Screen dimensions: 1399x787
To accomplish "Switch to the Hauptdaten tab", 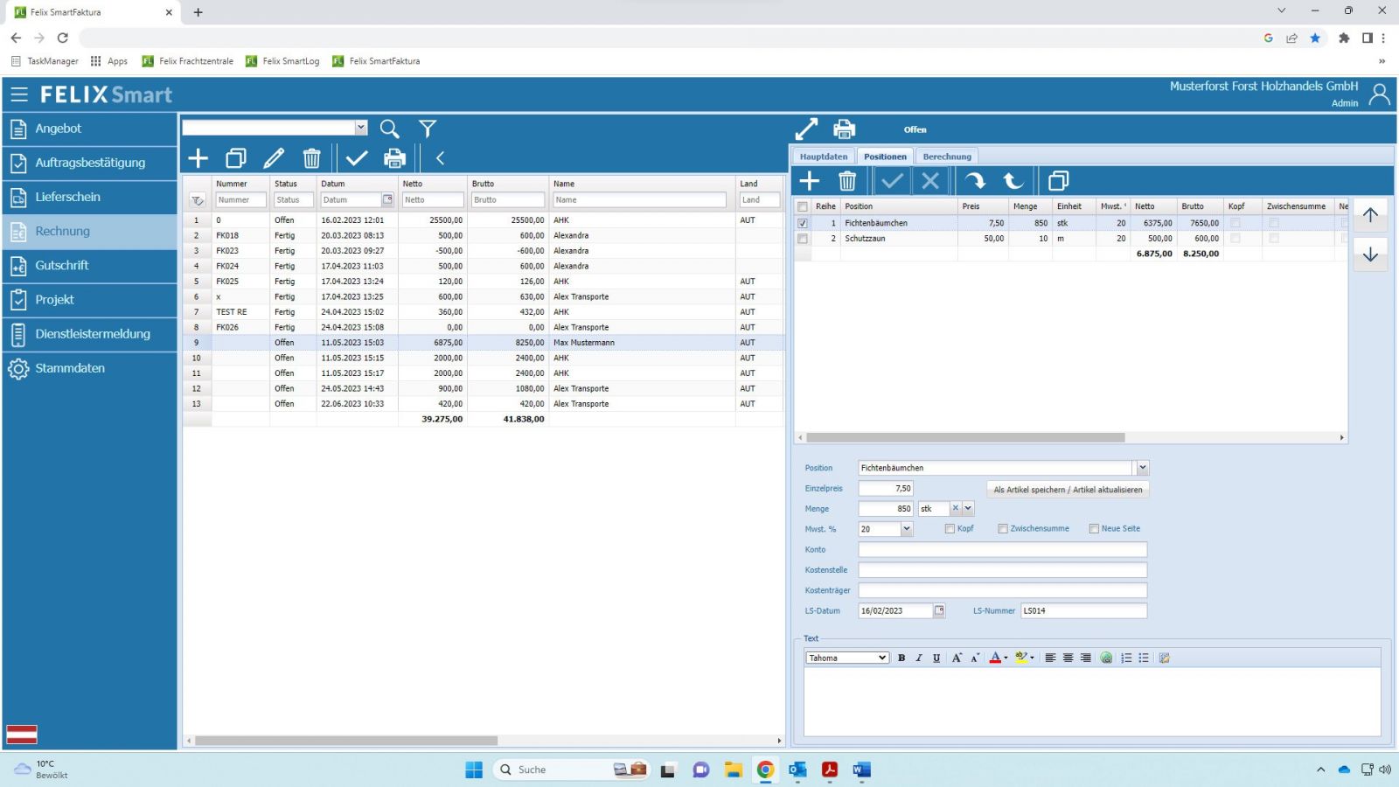I will pyautogui.click(x=823, y=157).
